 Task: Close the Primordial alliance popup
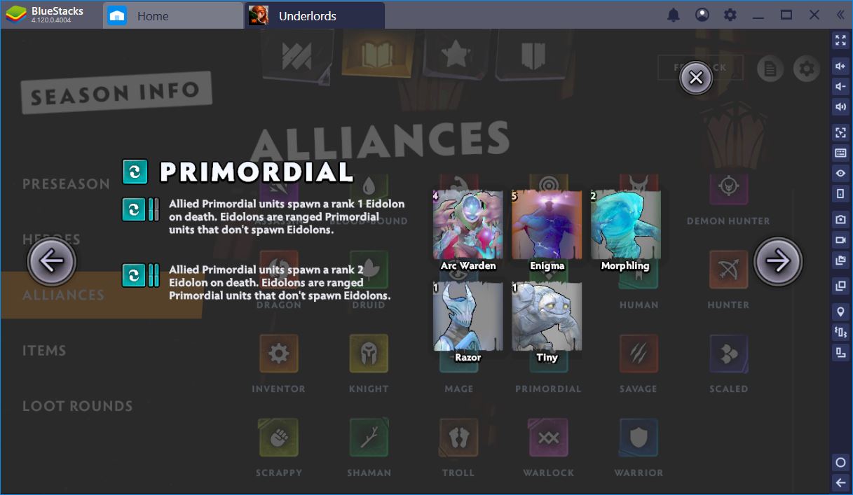click(x=696, y=78)
